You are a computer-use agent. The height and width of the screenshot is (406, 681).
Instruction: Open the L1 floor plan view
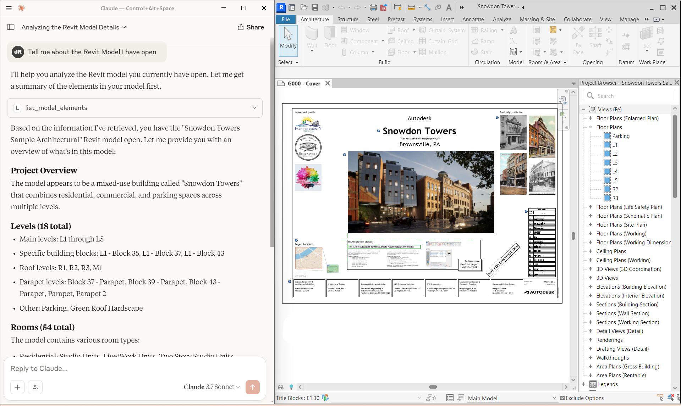pos(615,145)
